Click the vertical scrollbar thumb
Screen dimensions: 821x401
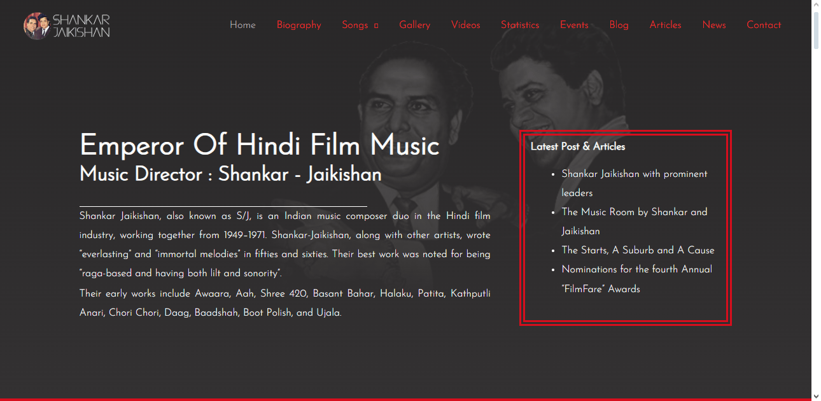click(816, 29)
